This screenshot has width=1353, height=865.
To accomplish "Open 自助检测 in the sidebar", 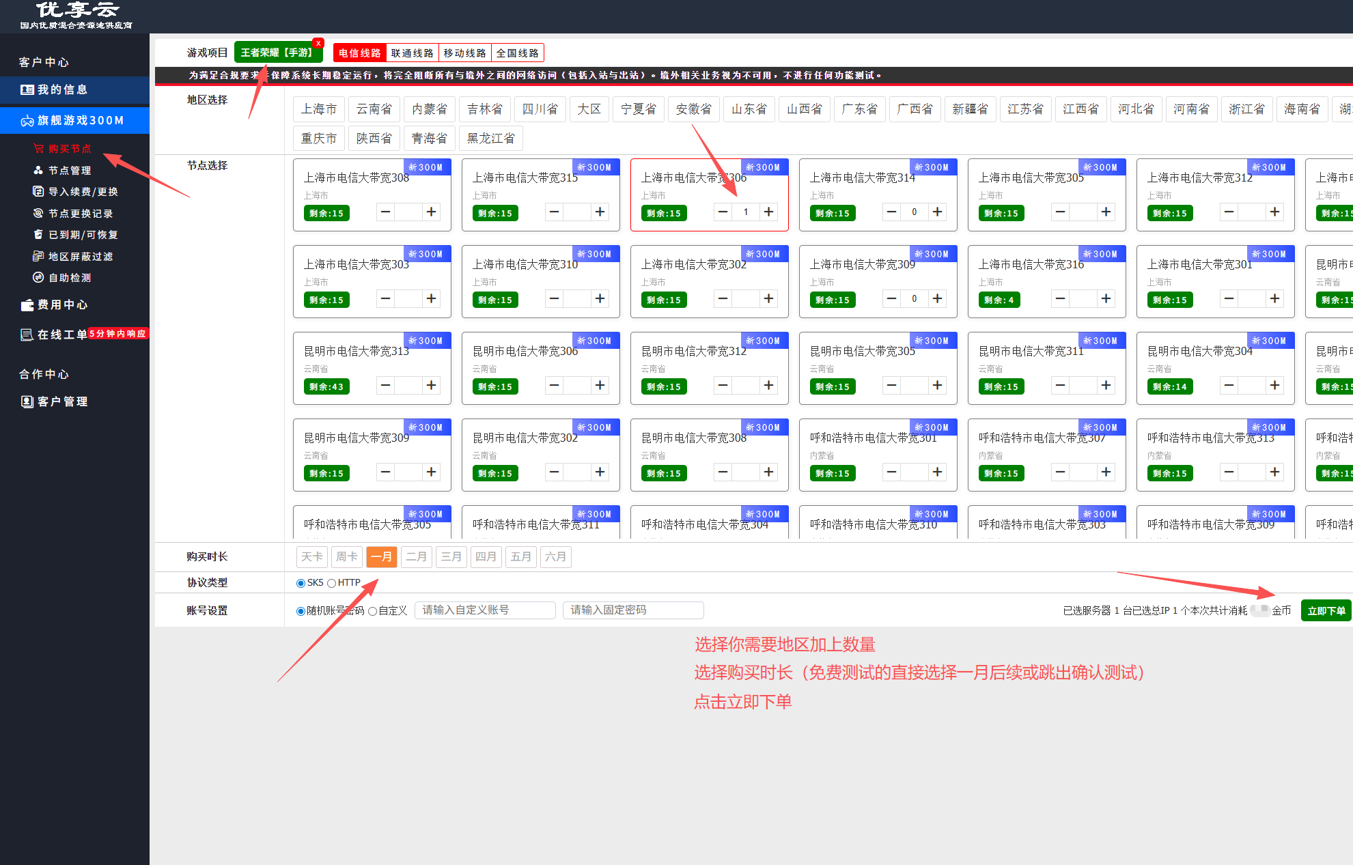I will [69, 277].
